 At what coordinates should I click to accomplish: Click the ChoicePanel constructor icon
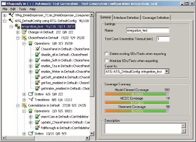click(x=37, y=49)
